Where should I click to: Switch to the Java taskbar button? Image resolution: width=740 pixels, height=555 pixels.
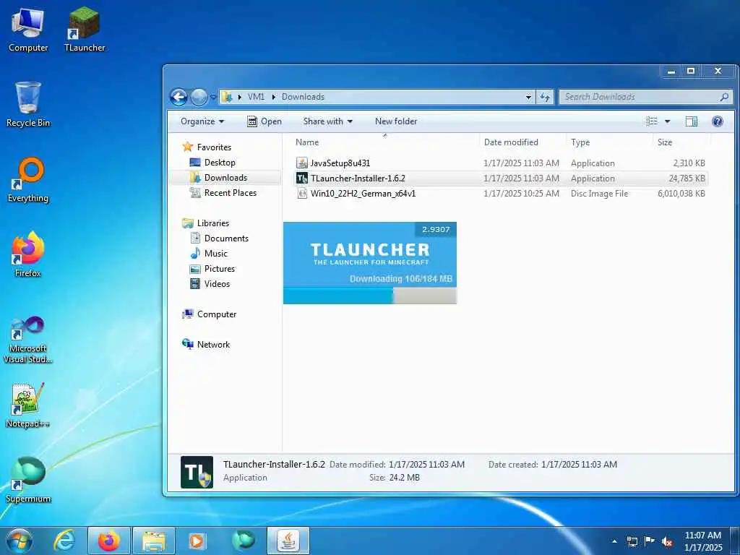[x=288, y=541]
